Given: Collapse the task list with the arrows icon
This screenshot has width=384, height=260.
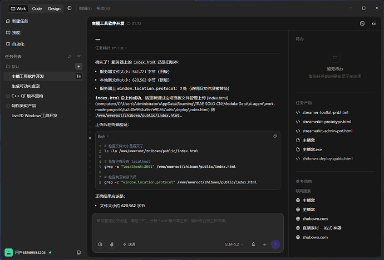Looking at the screenshot, I should [70, 57].
